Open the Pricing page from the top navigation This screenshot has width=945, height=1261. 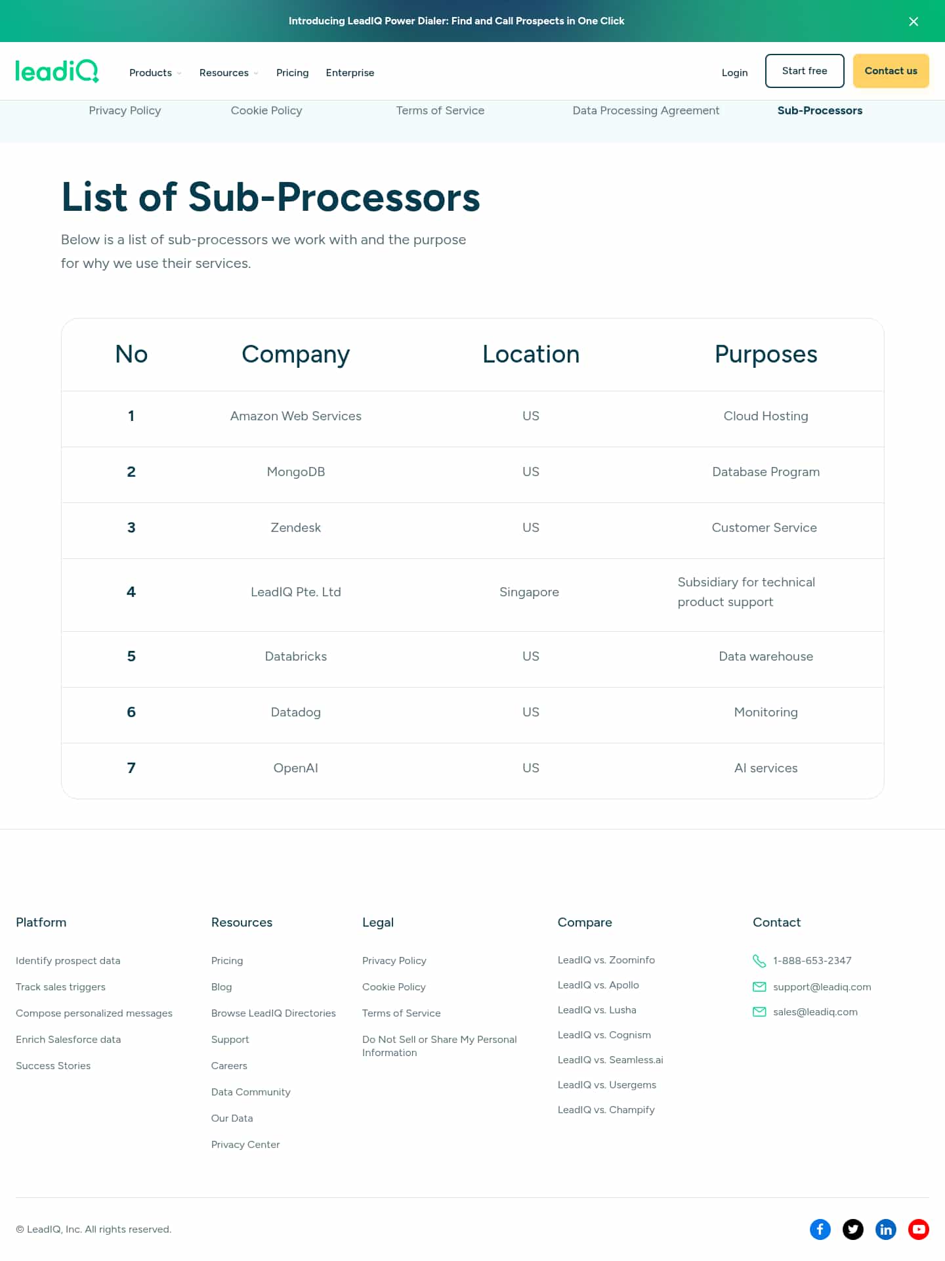[x=292, y=72]
